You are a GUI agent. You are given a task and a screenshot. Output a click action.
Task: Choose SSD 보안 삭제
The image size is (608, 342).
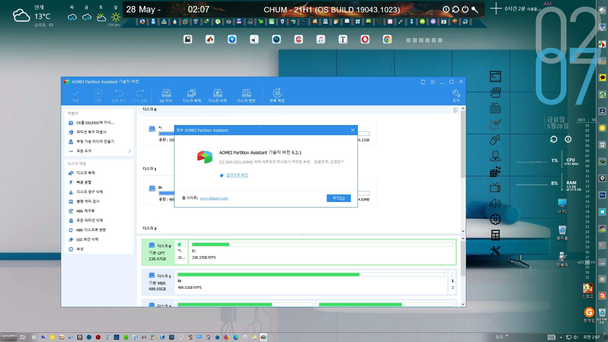[87, 239]
